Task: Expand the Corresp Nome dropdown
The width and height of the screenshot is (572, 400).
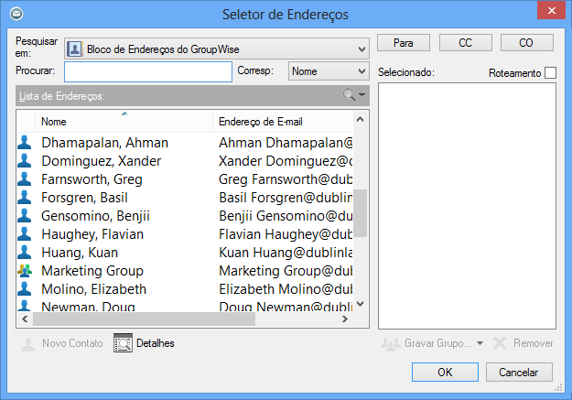Action: [362, 71]
